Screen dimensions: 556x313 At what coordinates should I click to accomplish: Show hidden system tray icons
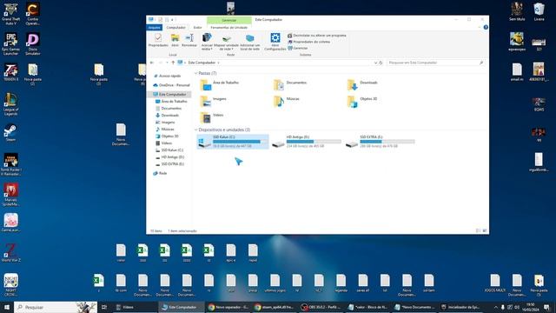(496, 307)
